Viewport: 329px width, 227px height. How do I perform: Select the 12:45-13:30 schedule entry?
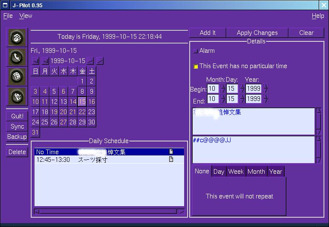point(109,160)
